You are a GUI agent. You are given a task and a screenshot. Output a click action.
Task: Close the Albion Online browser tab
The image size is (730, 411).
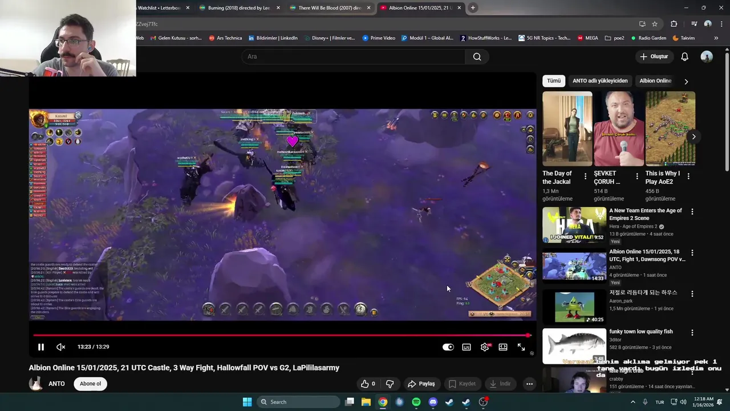[x=459, y=8]
